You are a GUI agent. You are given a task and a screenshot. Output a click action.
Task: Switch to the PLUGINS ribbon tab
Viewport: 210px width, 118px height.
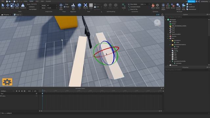pos(48,1)
